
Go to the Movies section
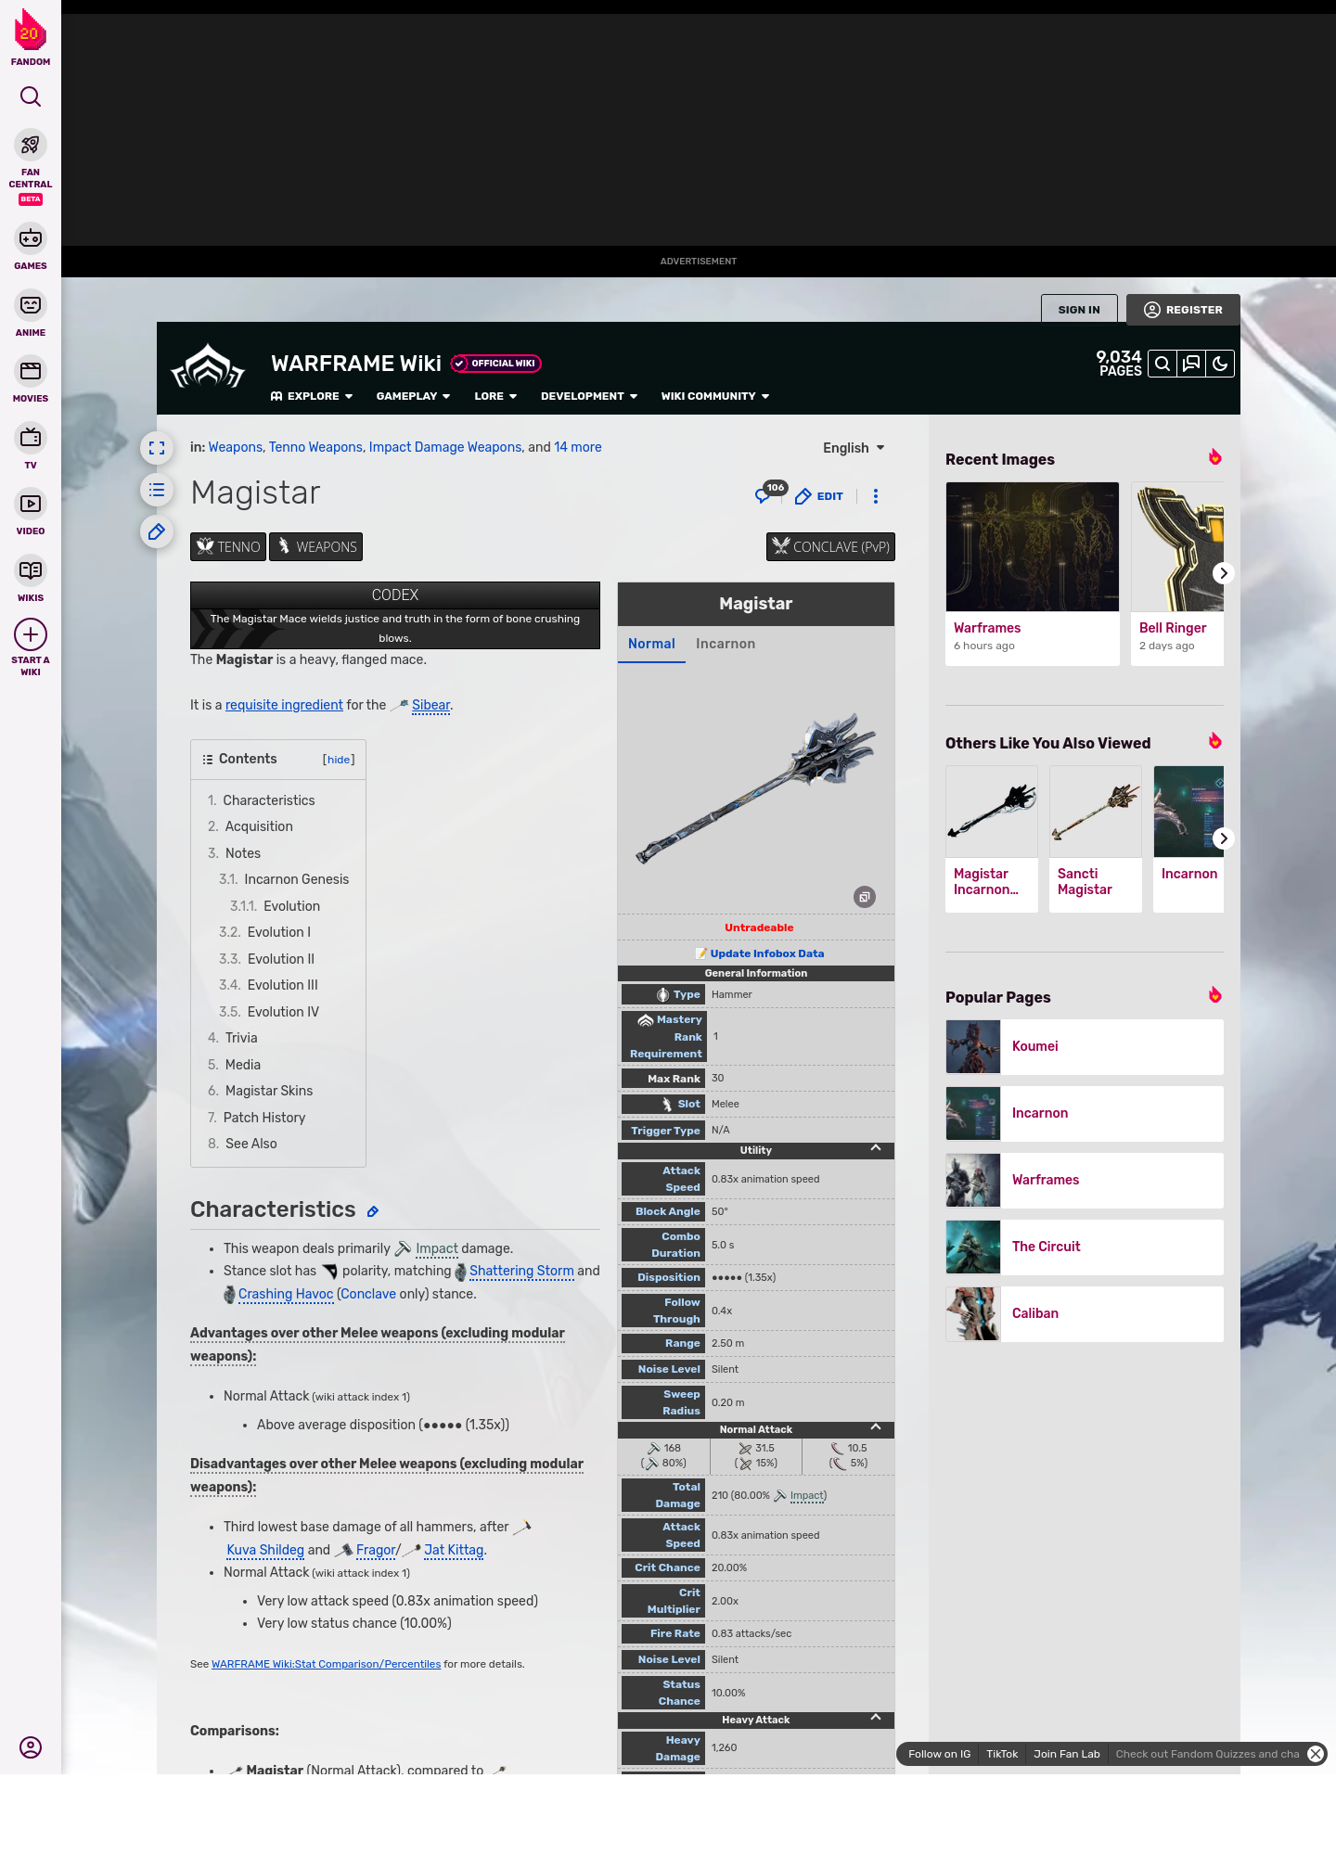tap(31, 379)
